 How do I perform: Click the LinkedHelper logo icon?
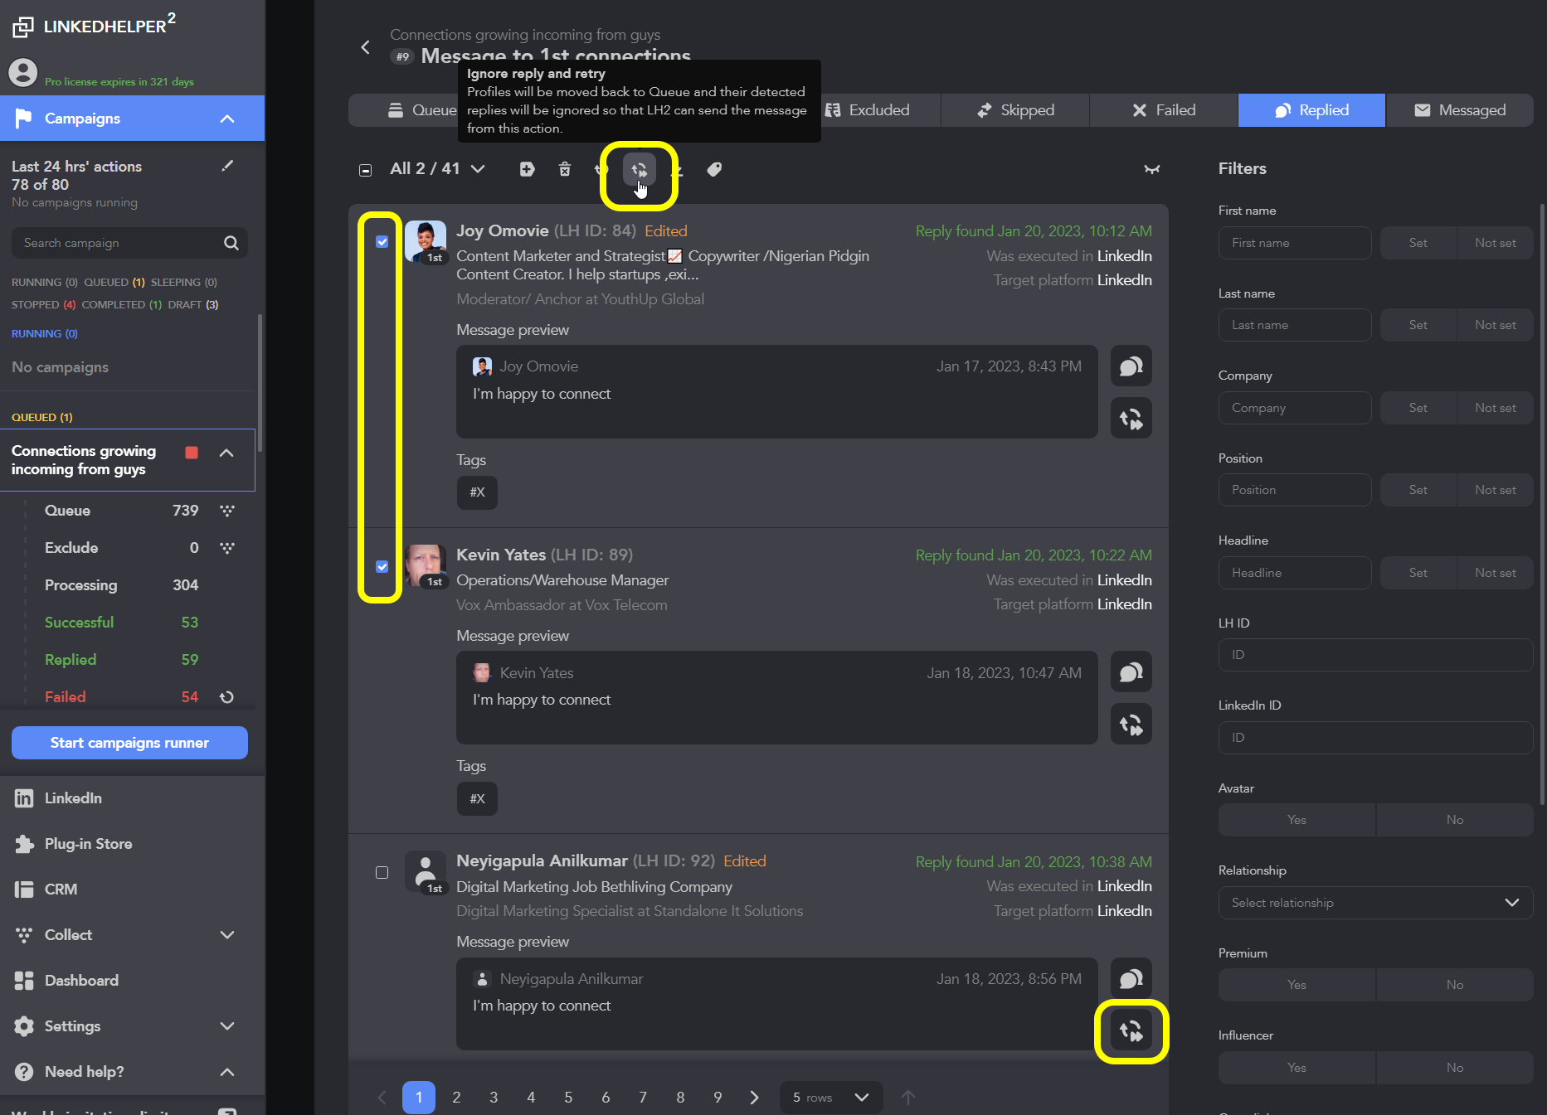(23, 27)
